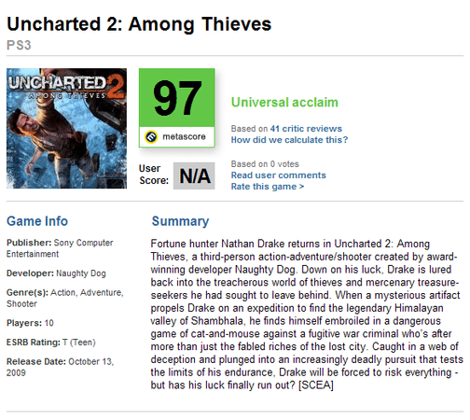
Task: Click the Action, Adventure genre text
Action: click(x=87, y=292)
